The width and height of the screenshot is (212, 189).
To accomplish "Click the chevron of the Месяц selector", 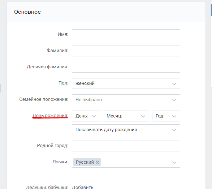I will (x=143, y=116).
